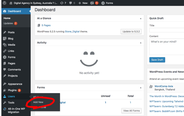Image resolution: width=184 pixels, height=116 pixels.
Task: Click the pages icon beside 5 Pages
Action: pyautogui.click(x=39, y=25)
